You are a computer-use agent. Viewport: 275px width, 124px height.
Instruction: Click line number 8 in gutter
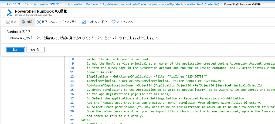tap(73, 59)
